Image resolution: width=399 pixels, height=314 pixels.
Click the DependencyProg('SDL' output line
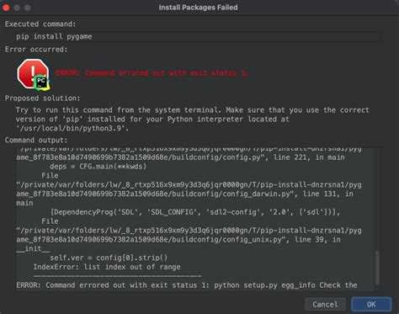click(x=195, y=212)
